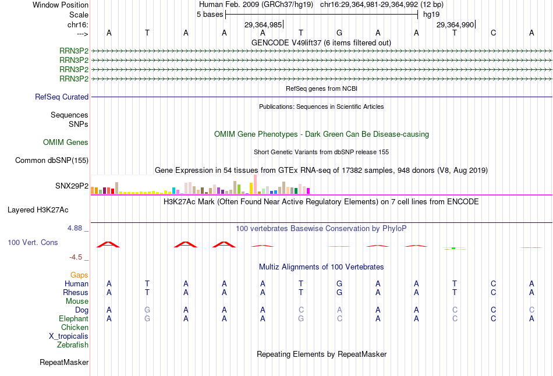Click the SNPs track label

click(x=79, y=124)
